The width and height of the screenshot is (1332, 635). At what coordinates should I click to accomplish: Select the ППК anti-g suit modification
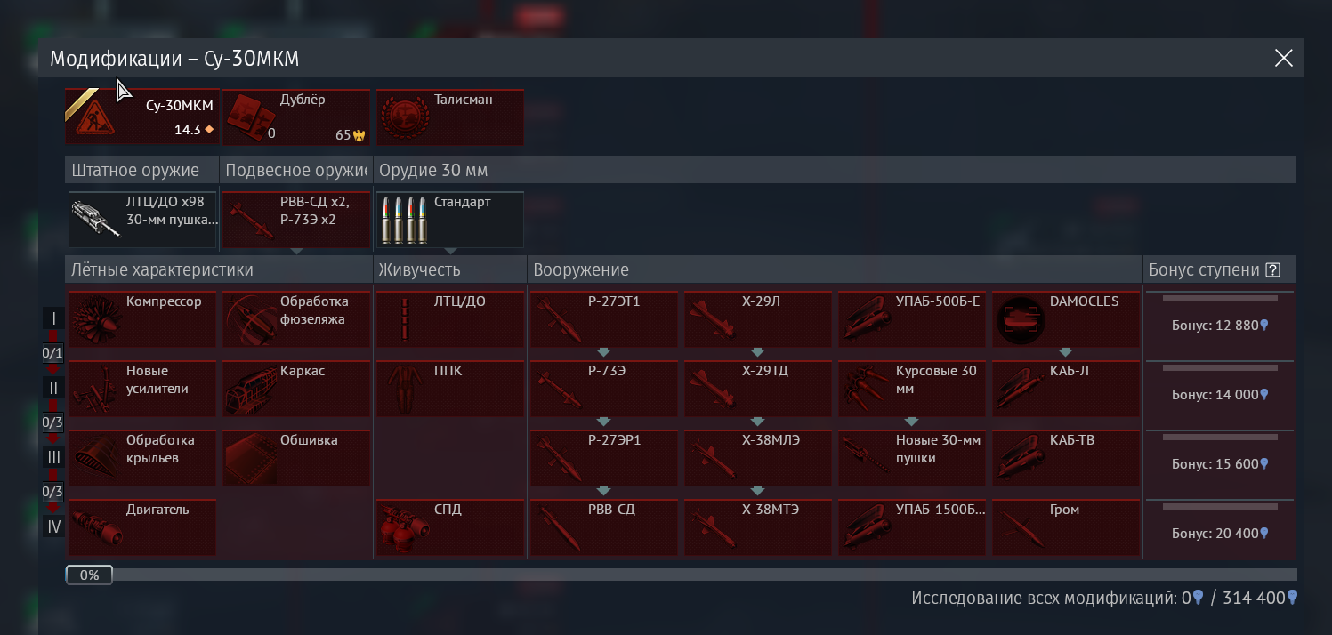click(450, 389)
